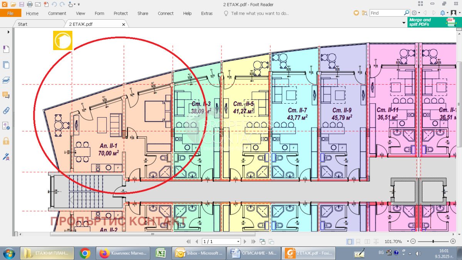The width and height of the screenshot is (462, 260).
Task: Switch to the Start tab
Action: pyautogui.click(x=22, y=24)
